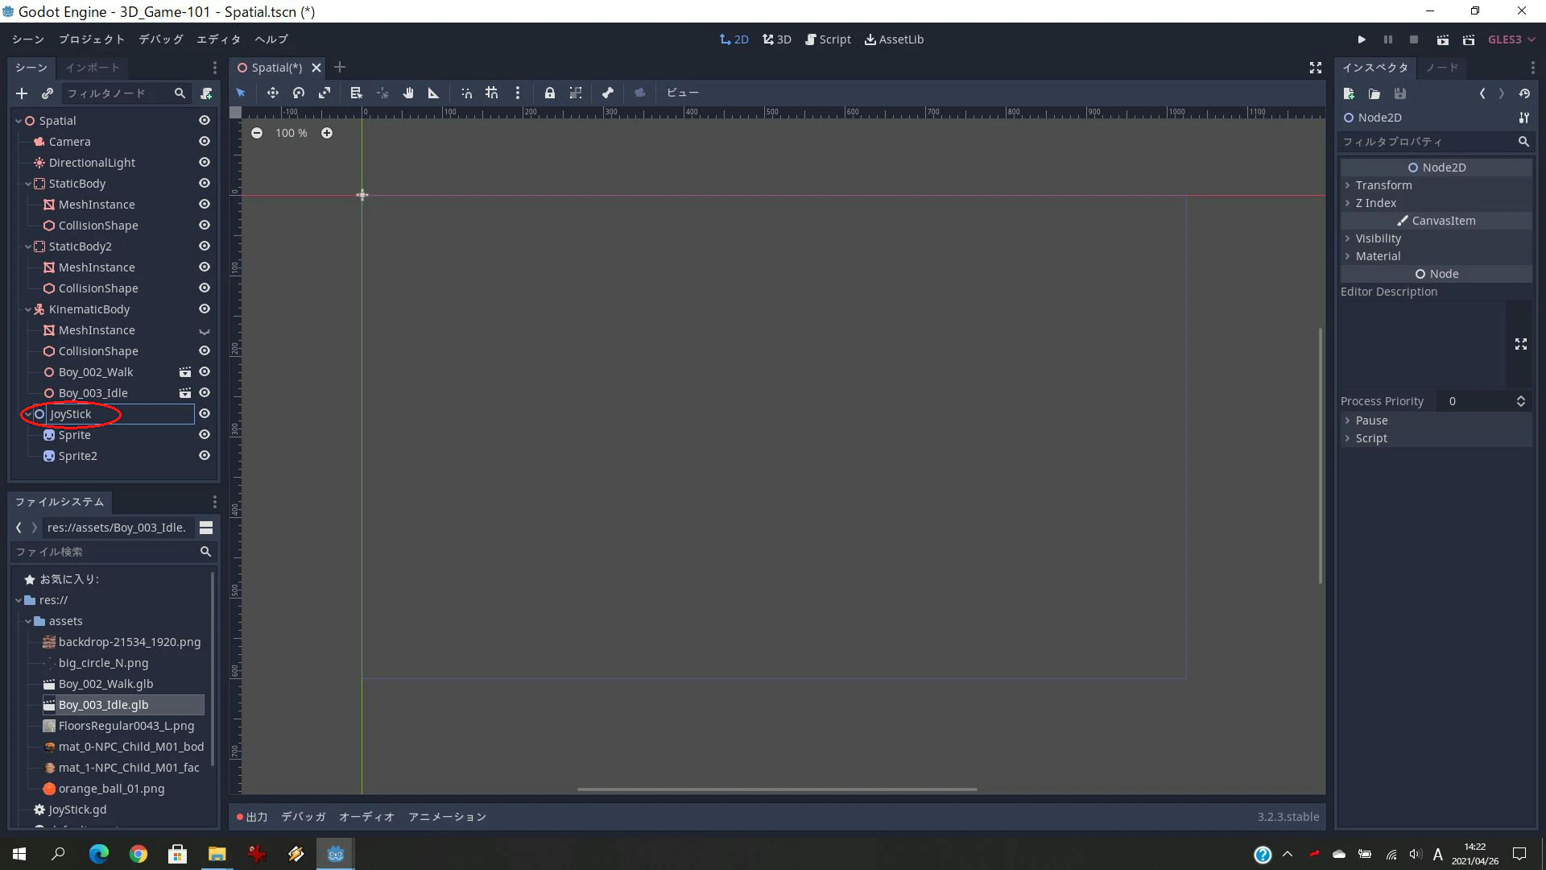
Task: Collapse the assets folder in the file system
Action: (28, 621)
